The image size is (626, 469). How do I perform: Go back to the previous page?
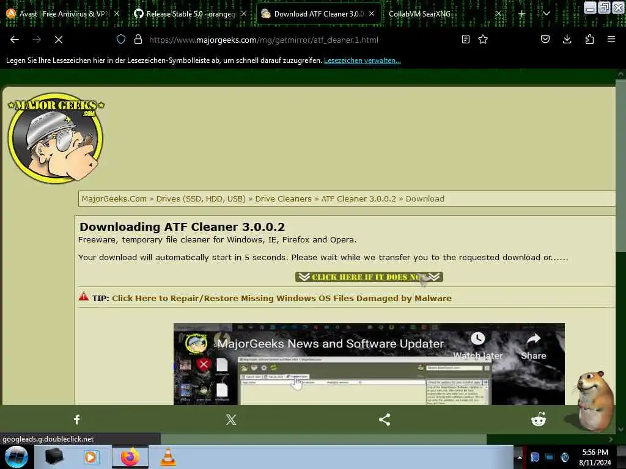pos(15,40)
